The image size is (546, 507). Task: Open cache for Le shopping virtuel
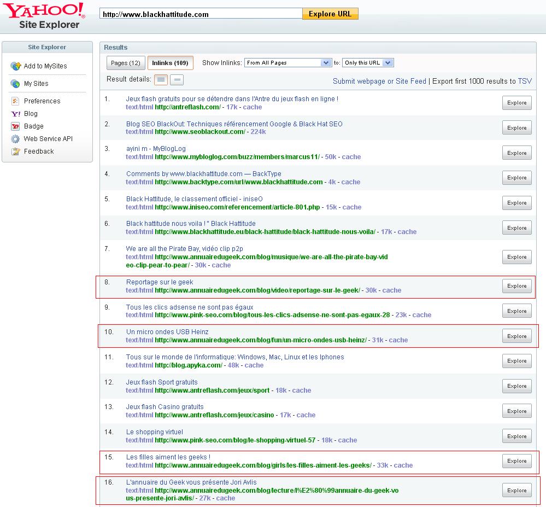coord(348,440)
